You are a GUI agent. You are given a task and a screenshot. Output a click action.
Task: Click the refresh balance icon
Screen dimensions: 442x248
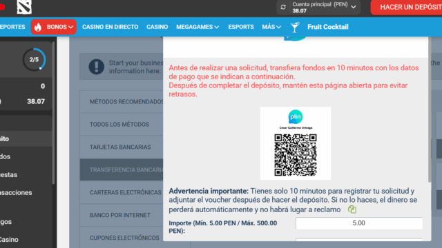(x=283, y=8)
